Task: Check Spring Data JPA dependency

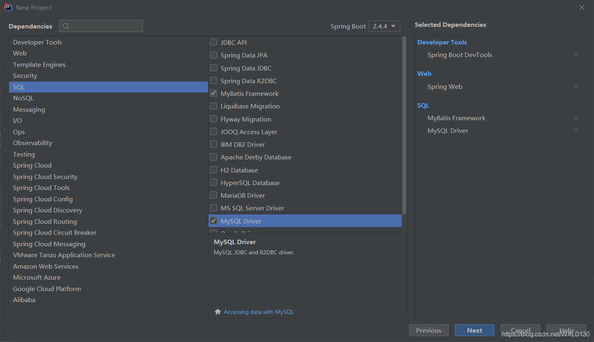Action: (x=213, y=55)
